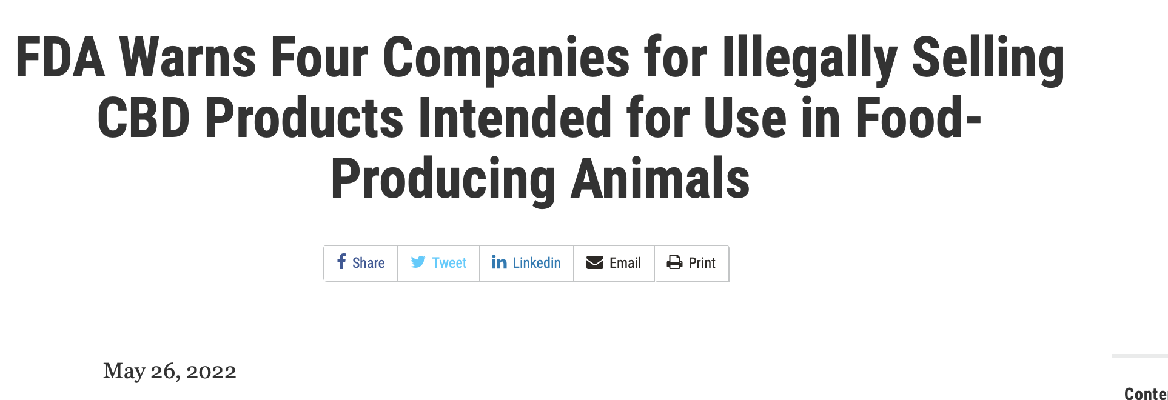Click "Companies" in the article headline
This screenshot has width=1168, height=400.
point(506,58)
